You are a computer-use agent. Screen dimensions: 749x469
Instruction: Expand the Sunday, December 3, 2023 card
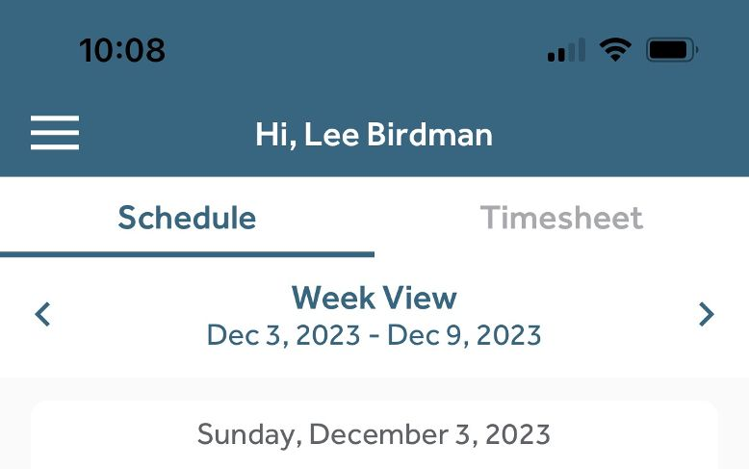[374, 435]
